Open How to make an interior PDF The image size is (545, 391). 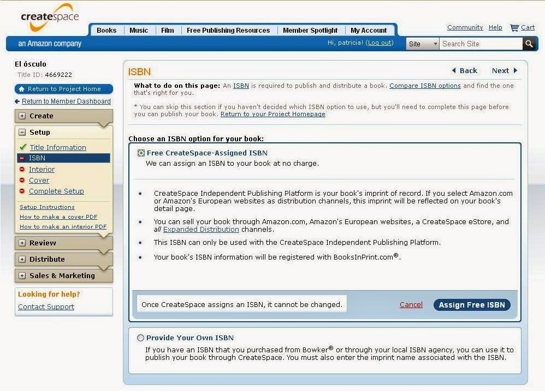click(x=63, y=226)
